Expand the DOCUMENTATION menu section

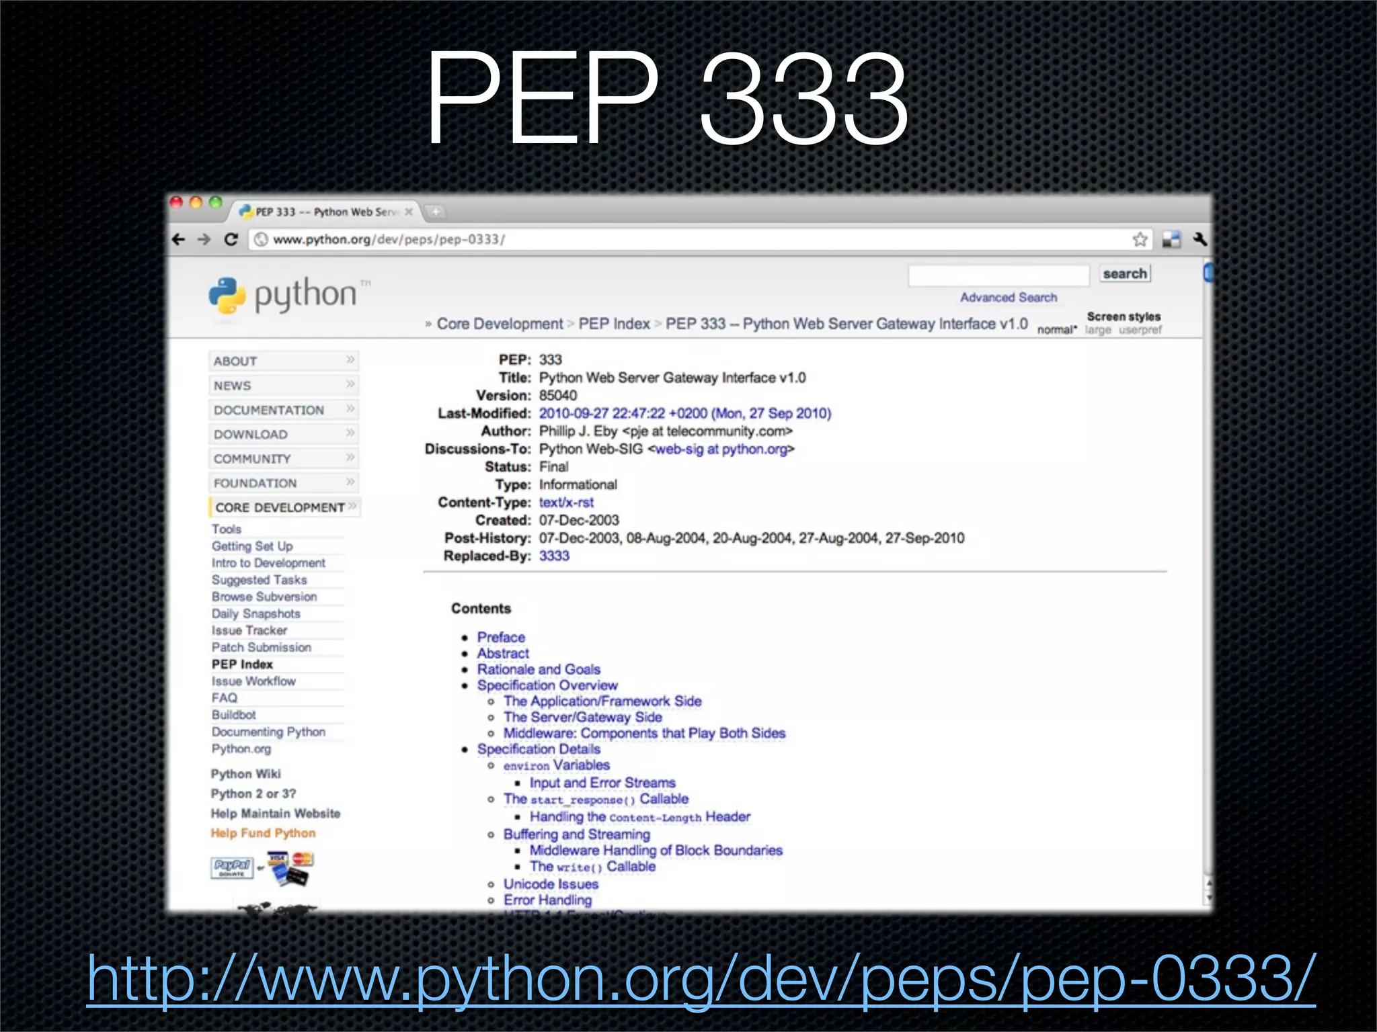[x=284, y=410]
